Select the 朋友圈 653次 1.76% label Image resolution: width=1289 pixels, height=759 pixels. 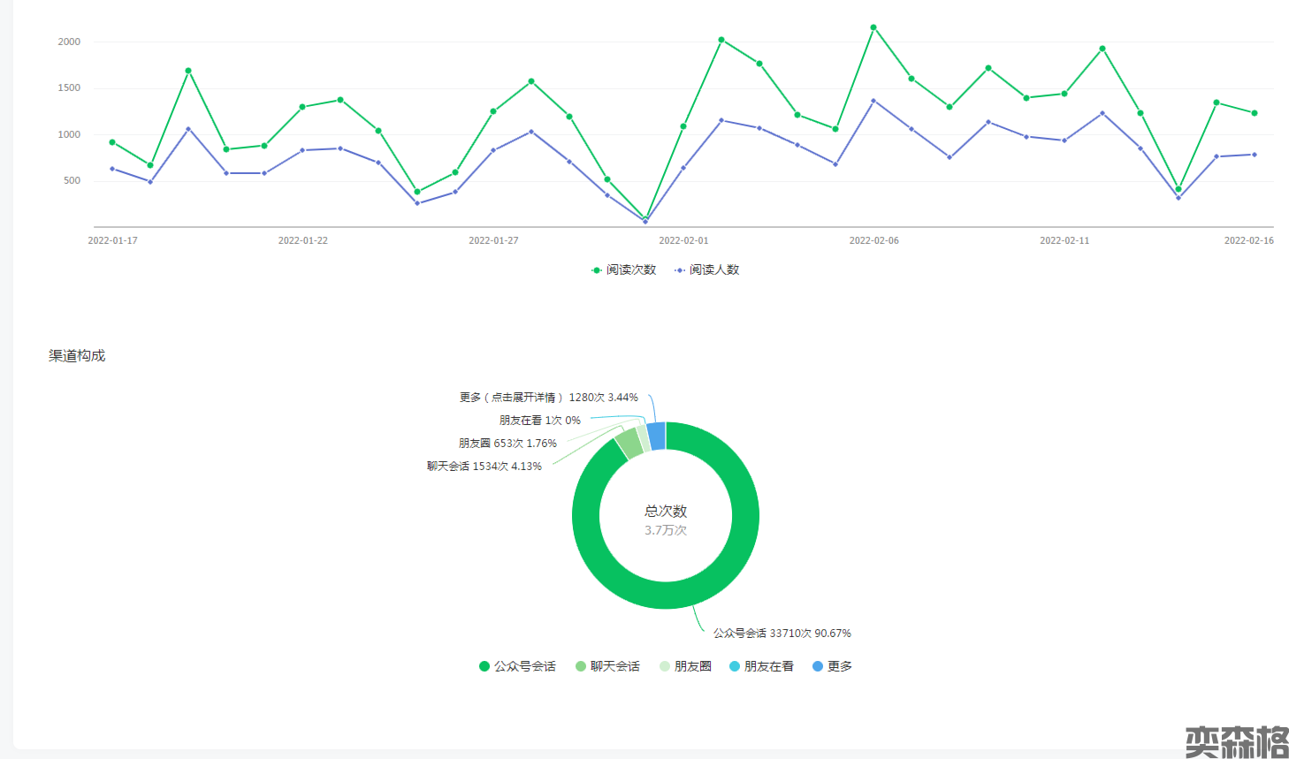coord(507,444)
